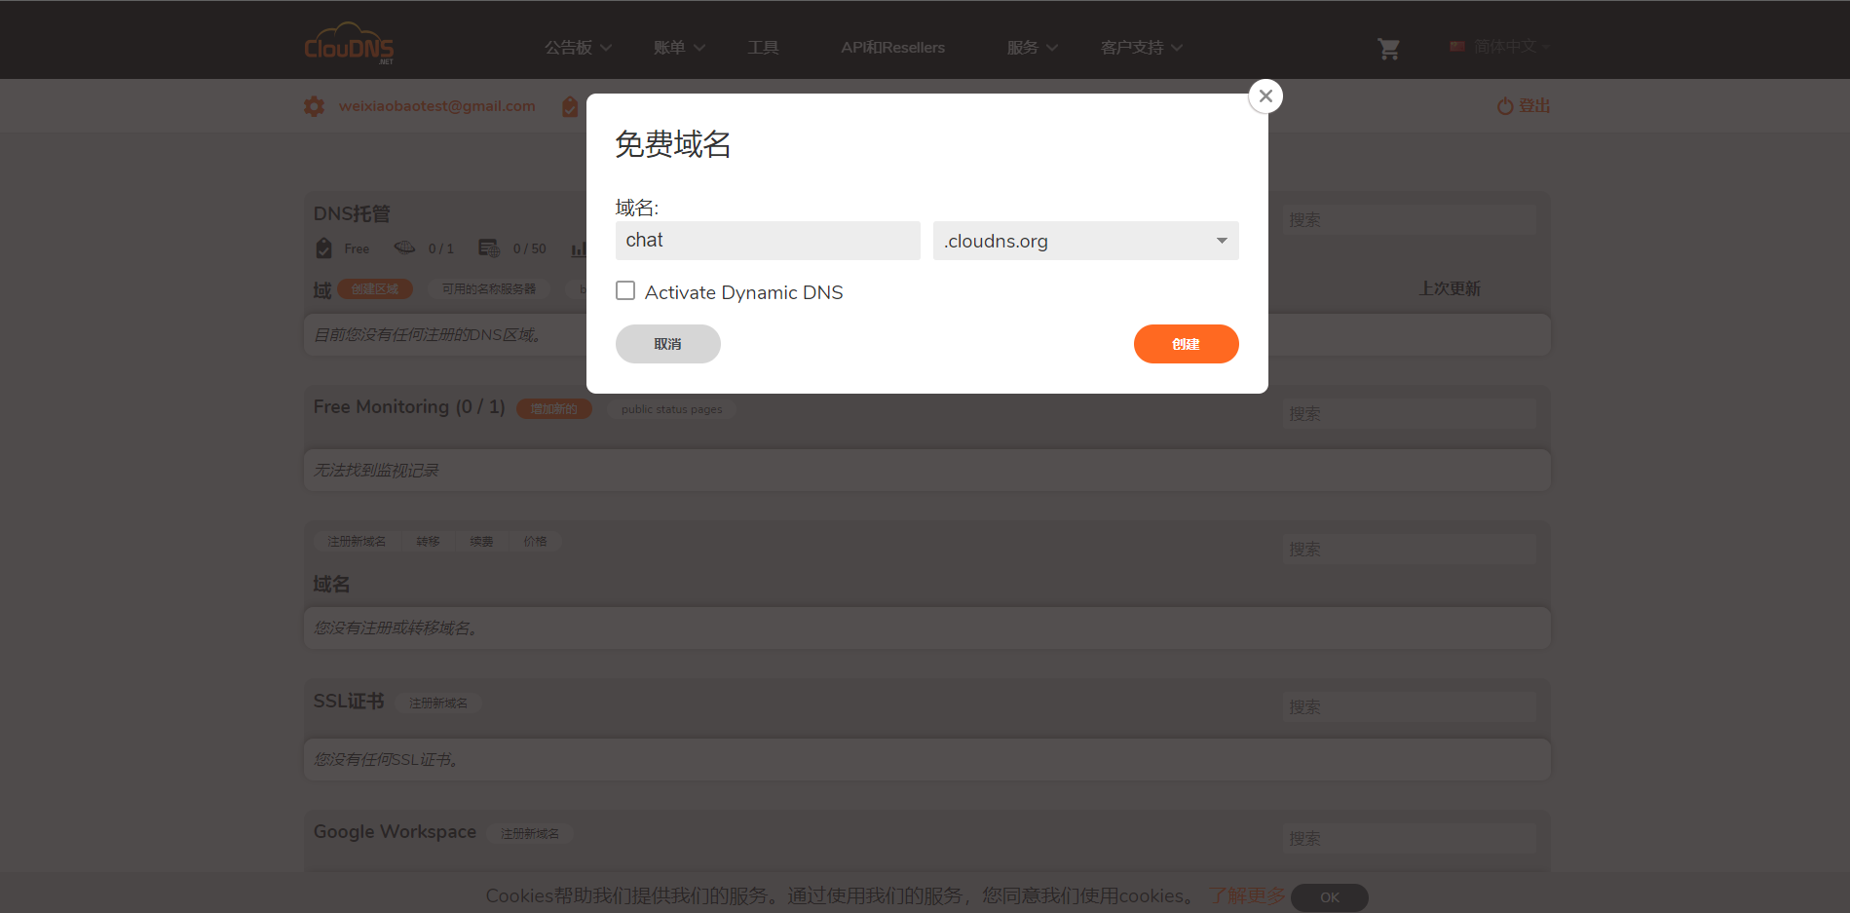Select the 转移 tab

[428, 542]
